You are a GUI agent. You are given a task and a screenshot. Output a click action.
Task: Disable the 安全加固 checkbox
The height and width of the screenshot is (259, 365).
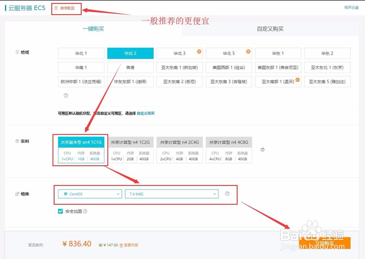[x=60, y=211]
